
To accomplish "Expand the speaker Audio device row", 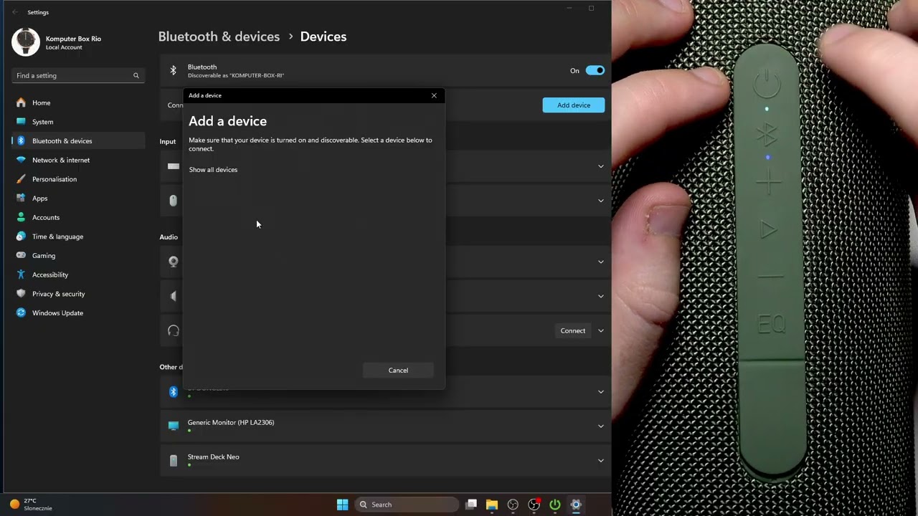I will [601, 296].
